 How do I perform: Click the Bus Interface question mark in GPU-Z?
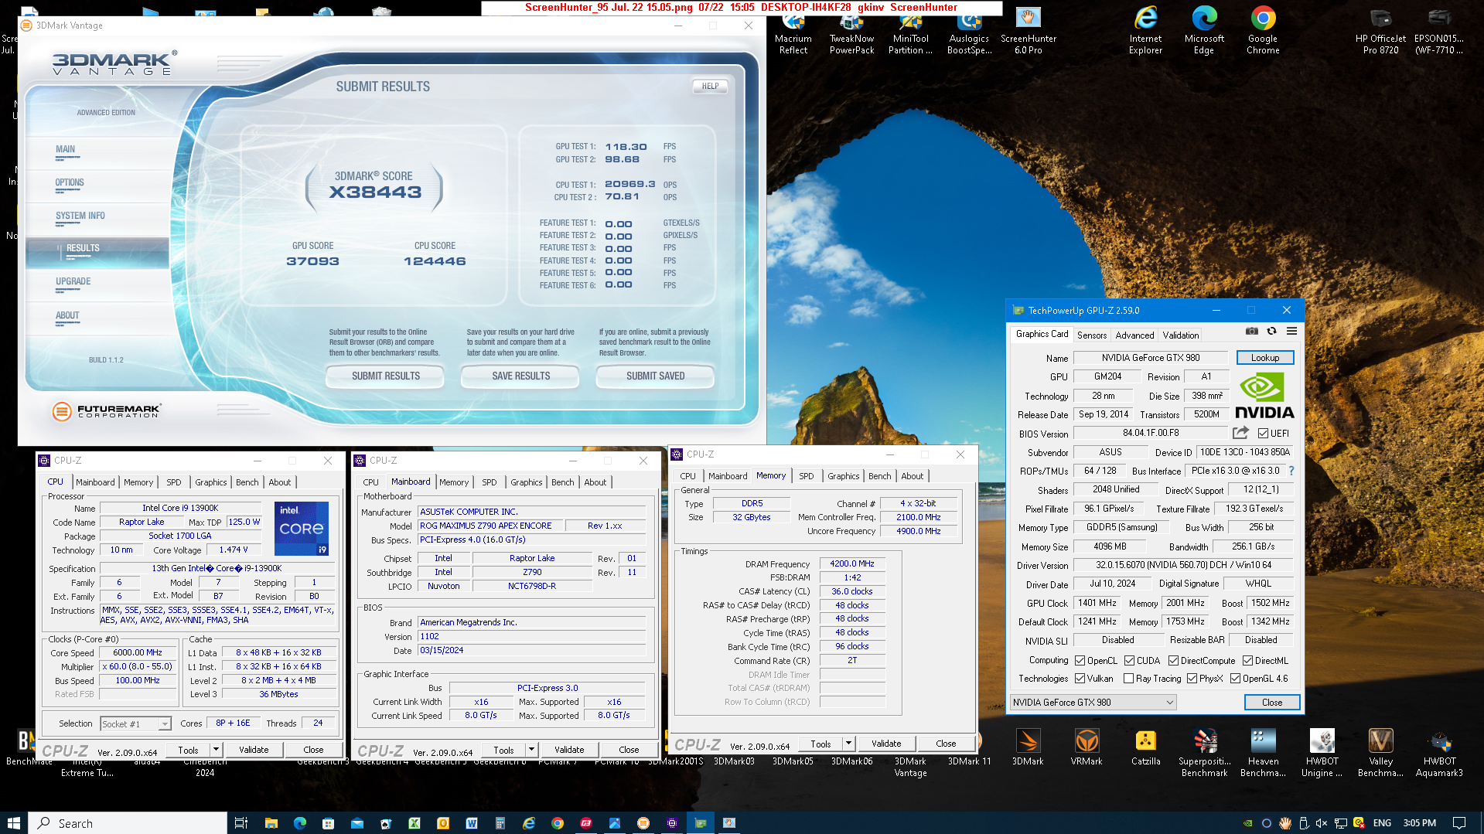(1291, 471)
